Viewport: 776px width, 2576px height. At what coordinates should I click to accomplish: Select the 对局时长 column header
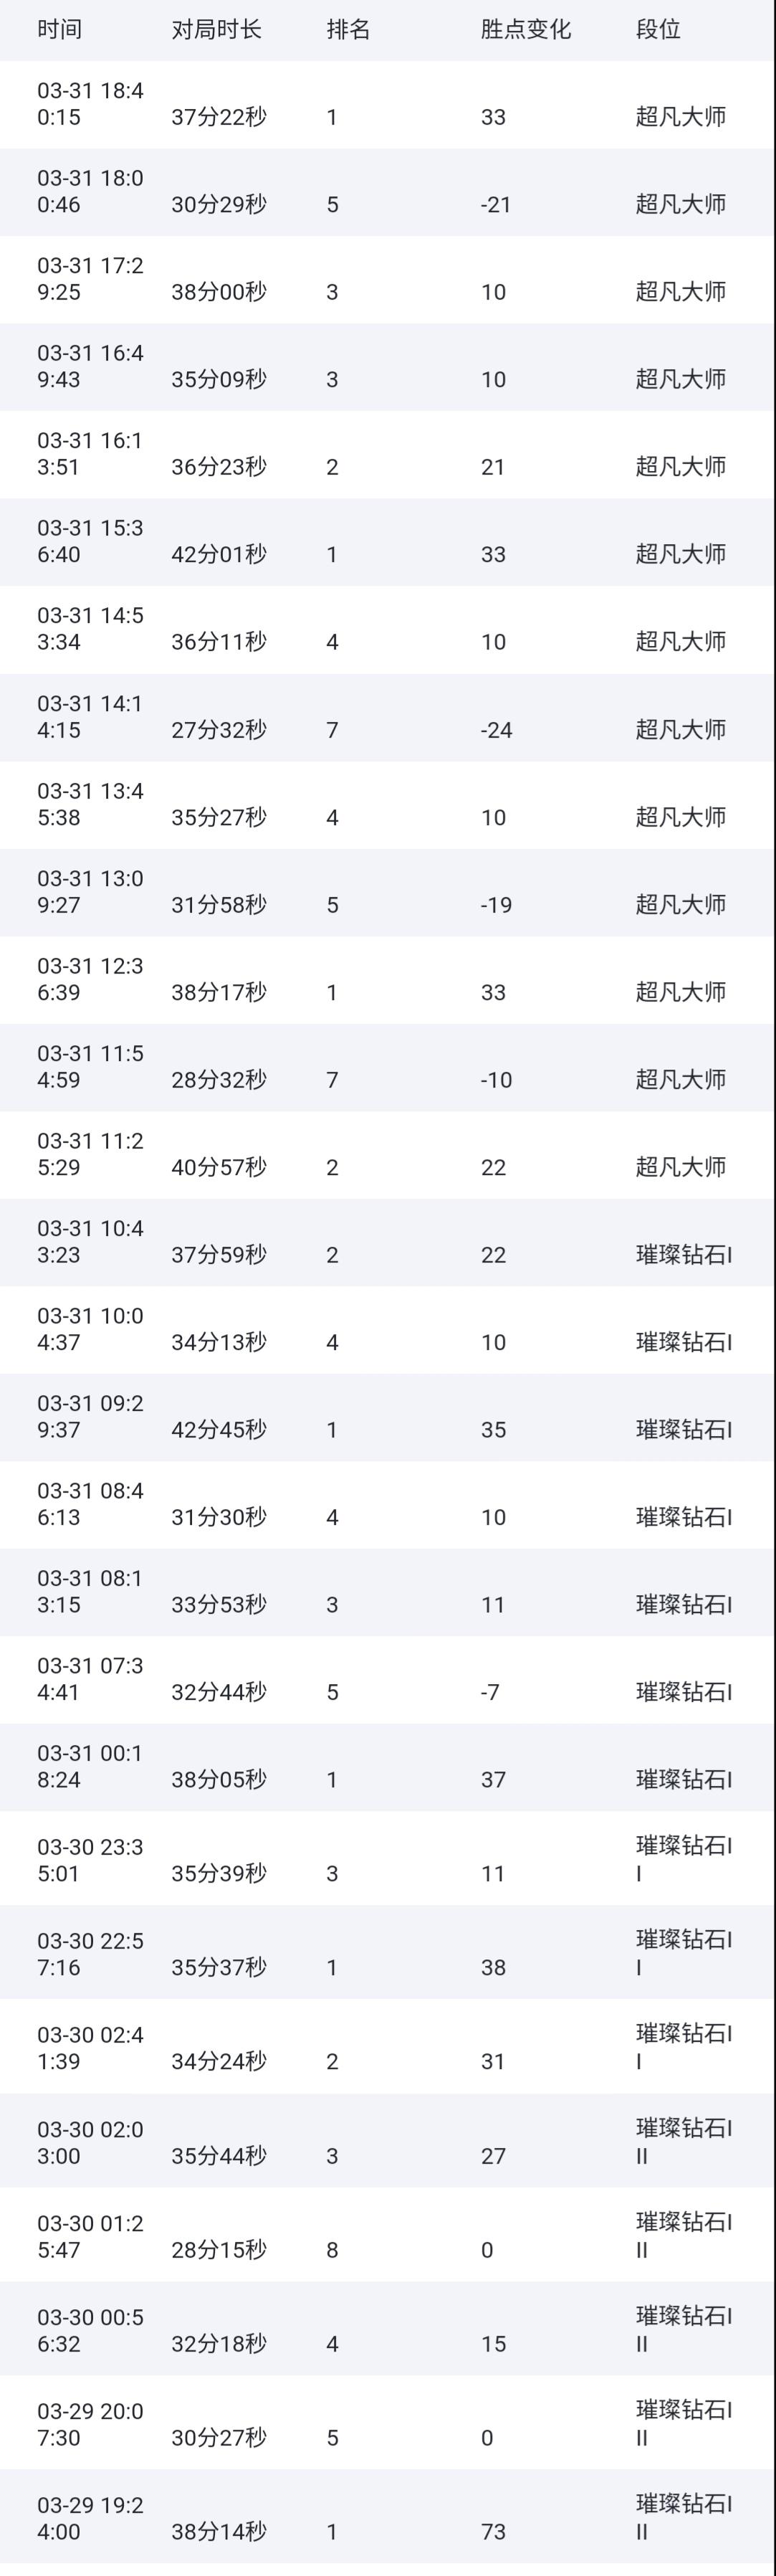point(216,29)
